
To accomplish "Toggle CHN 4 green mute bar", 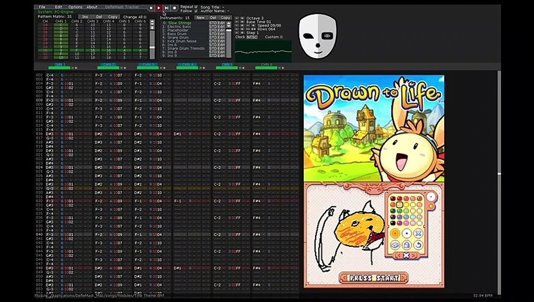I will (187, 68).
